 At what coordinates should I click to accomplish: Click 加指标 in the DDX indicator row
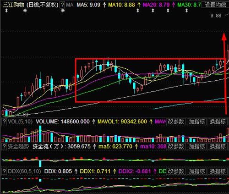coord(197,171)
